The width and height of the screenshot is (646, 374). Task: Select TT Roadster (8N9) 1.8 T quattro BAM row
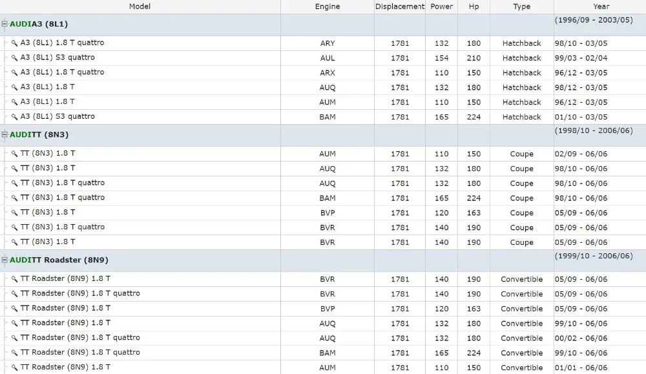[323, 353]
